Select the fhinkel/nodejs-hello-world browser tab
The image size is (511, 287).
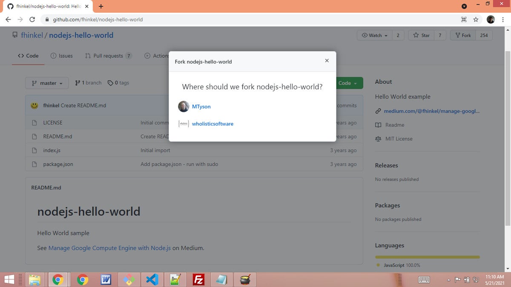47,7
